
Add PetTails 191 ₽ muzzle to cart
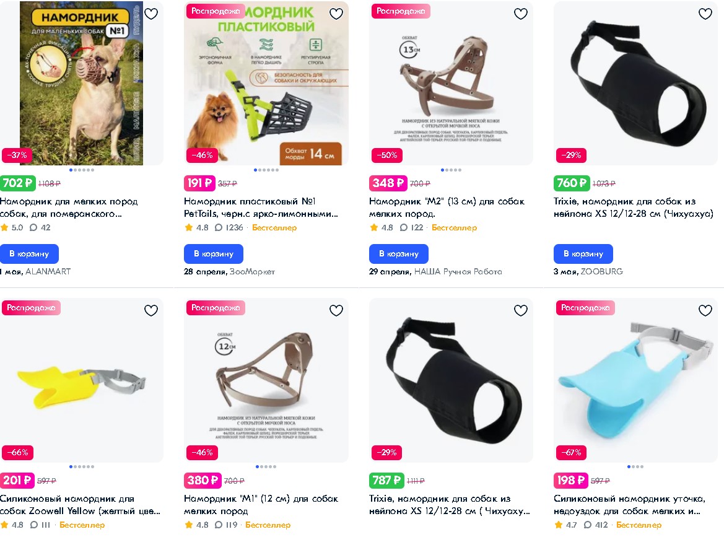tap(213, 253)
